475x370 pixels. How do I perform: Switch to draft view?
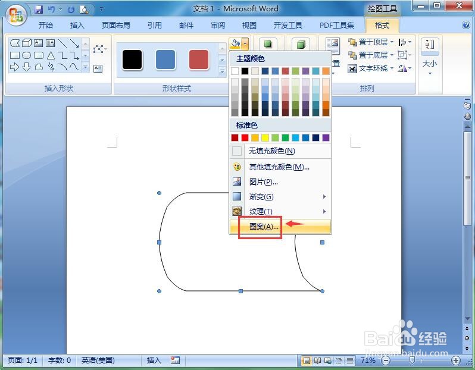[x=350, y=360]
